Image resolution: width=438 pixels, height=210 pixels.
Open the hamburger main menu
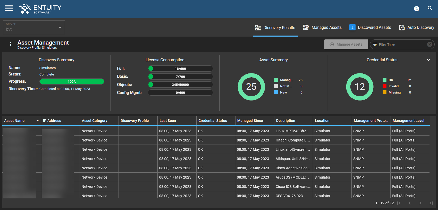click(x=9, y=8)
